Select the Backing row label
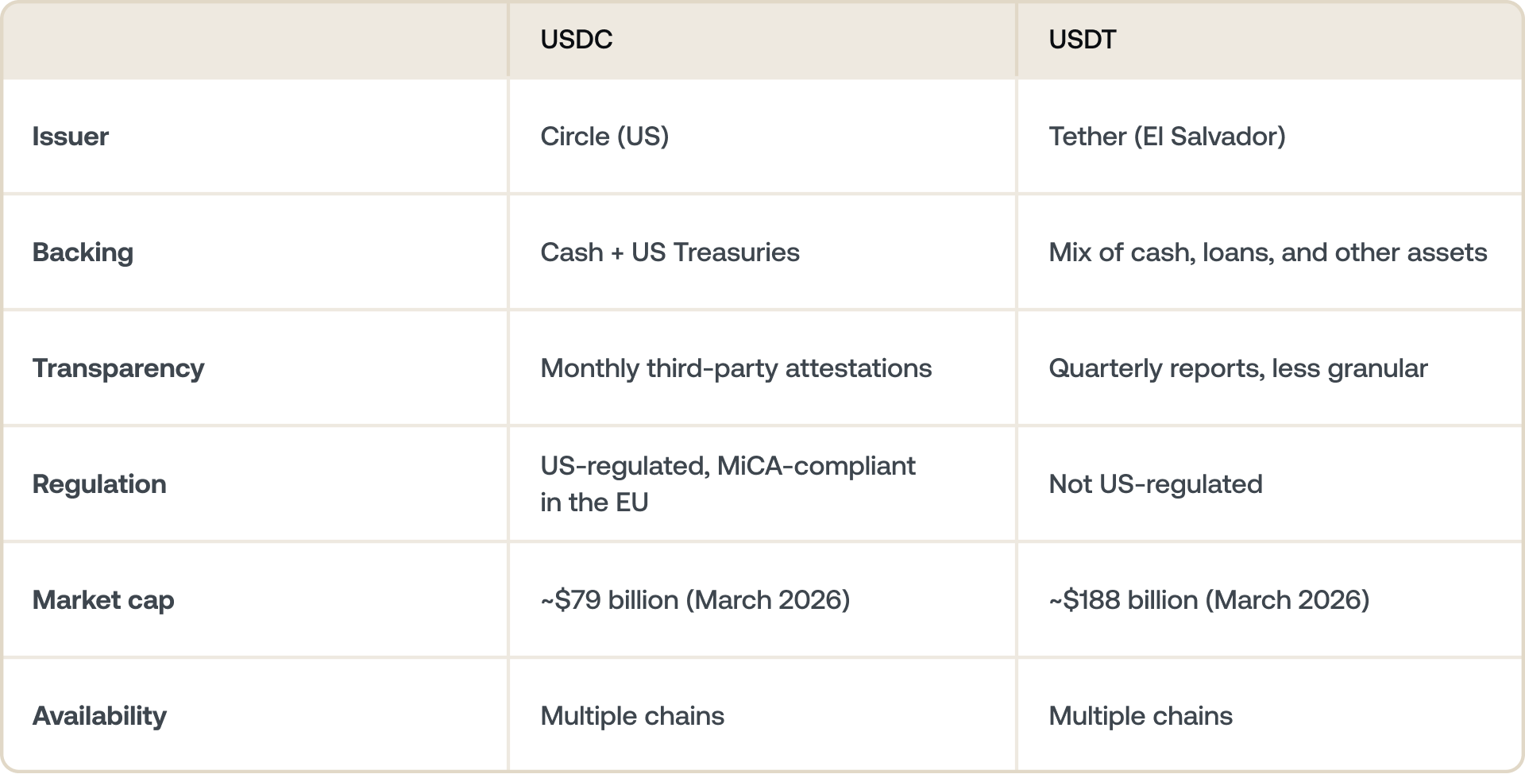1525x774 pixels. click(83, 252)
